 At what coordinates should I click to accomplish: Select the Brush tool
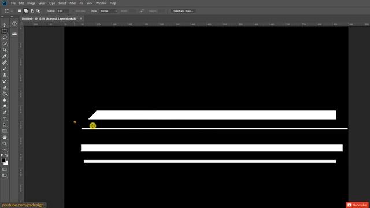pos(5,69)
